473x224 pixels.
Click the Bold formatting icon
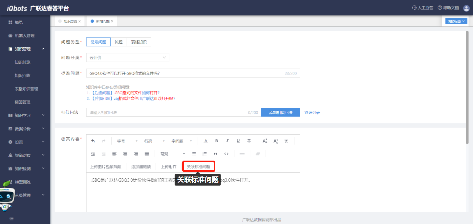point(217,141)
